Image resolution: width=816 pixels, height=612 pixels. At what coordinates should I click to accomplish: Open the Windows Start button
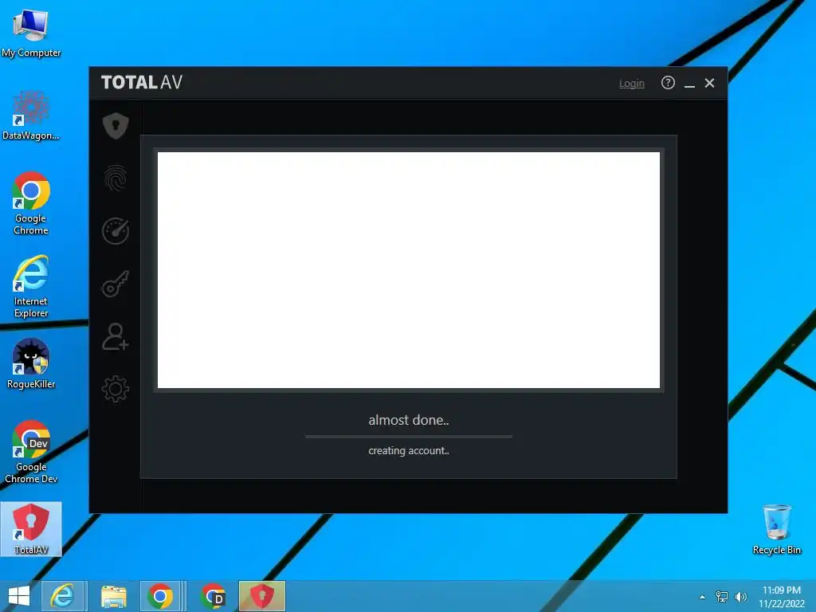click(19, 596)
